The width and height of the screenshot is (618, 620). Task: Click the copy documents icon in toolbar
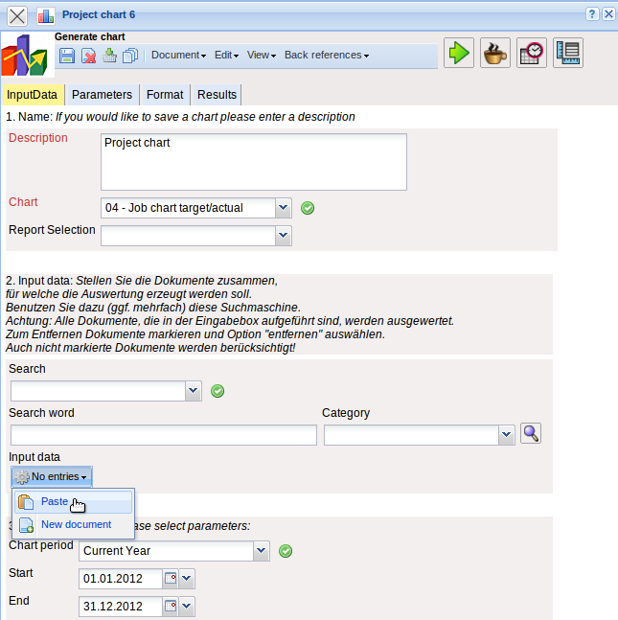click(x=130, y=56)
